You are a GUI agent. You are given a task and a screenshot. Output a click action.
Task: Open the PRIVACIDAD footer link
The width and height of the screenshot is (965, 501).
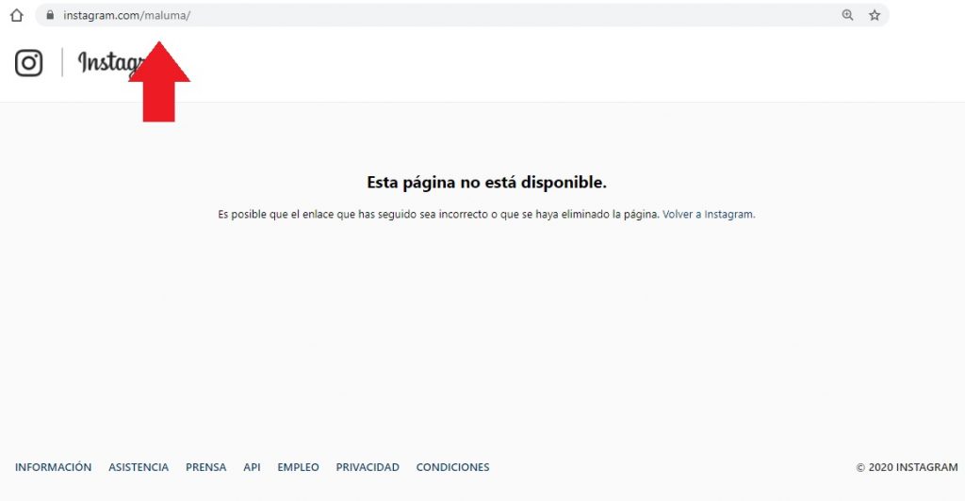pyautogui.click(x=368, y=467)
